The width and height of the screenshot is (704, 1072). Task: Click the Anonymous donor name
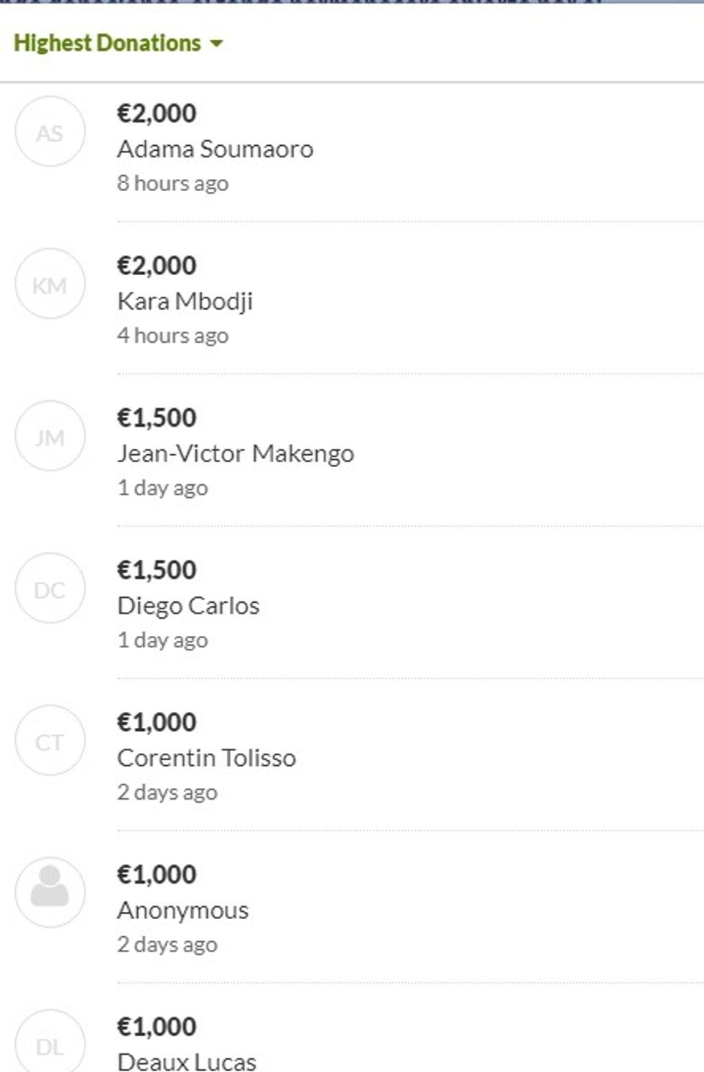click(182, 910)
